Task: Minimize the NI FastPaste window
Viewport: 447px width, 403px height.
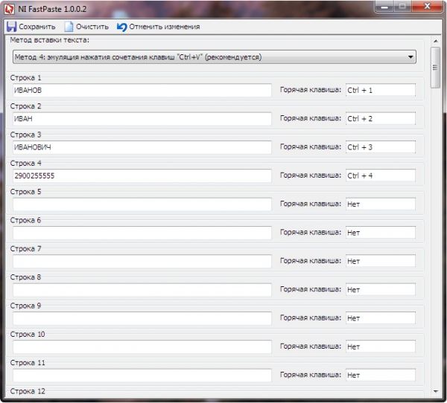Action: [x=384, y=7]
